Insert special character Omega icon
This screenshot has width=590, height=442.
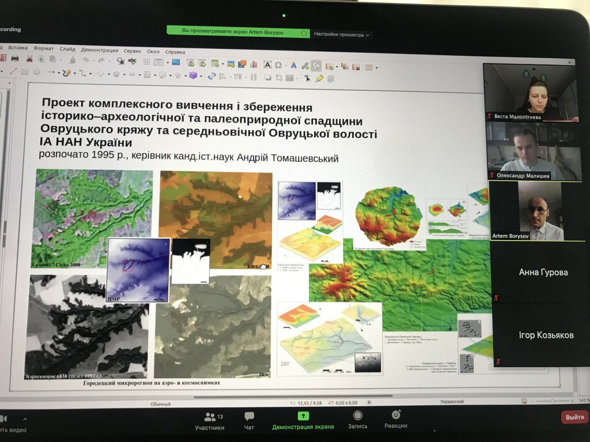(x=278, y=65)
